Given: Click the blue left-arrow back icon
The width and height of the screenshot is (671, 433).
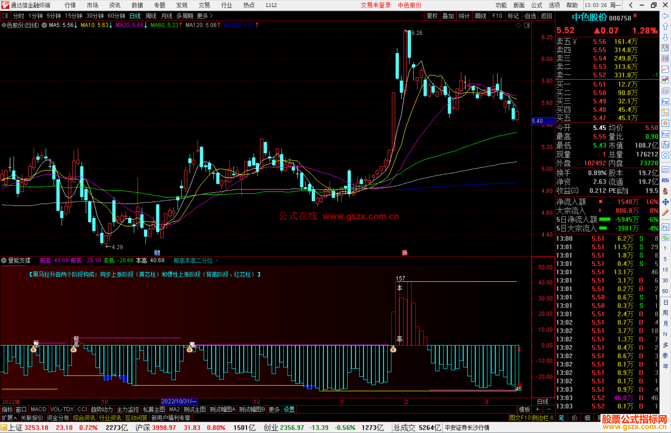Looking at the screenshot, I should pos(665,16).
